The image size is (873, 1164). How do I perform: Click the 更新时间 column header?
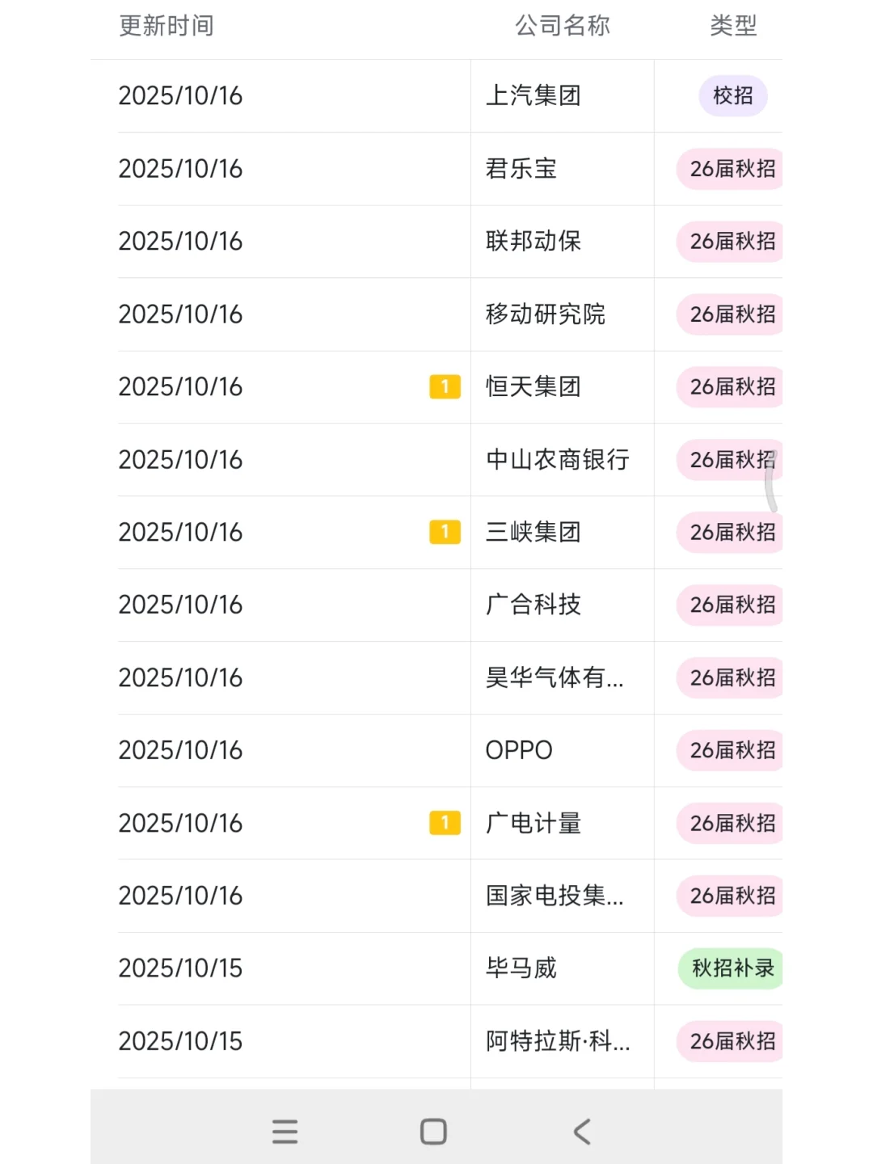(x=167, y=26)
